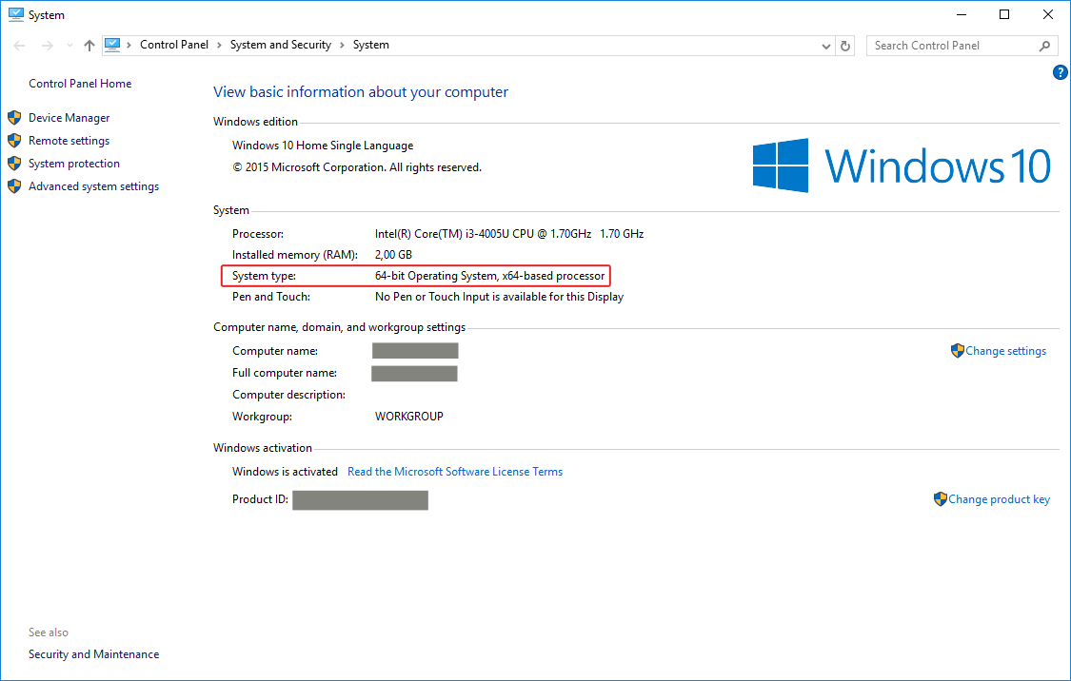Click the System window title icon
1071x681 pixels.
tap(16, 14)
